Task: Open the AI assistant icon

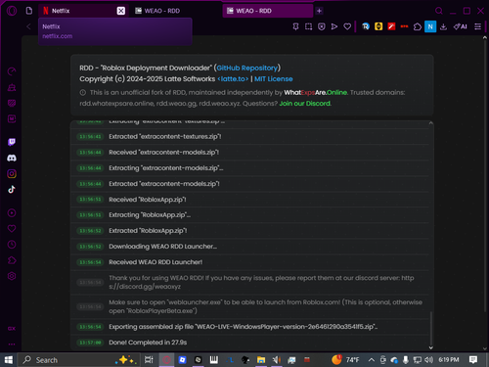Action: pos(460,26)
